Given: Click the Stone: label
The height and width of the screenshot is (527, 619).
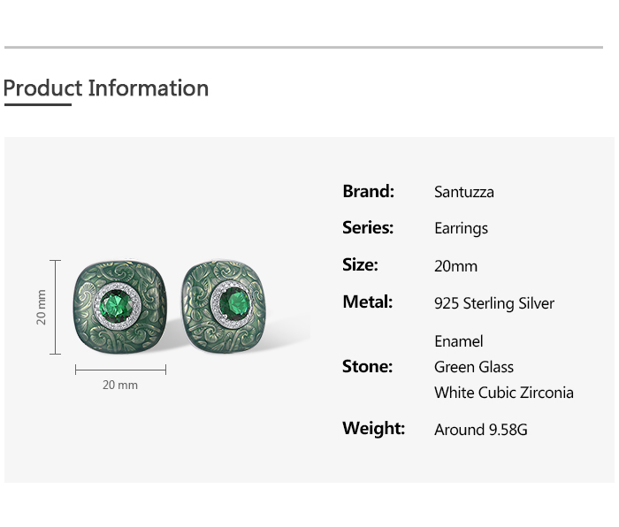Looking at the screenshot, I should click(367, 366).
